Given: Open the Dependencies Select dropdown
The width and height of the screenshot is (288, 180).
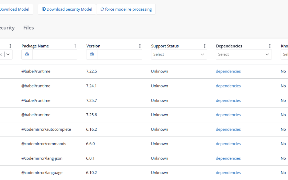Looking at the screenshot, I should [243, 54].
